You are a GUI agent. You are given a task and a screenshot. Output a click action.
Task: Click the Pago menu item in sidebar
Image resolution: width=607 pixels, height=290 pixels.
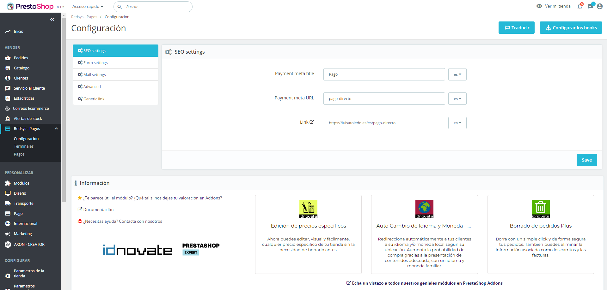[18, 214]
